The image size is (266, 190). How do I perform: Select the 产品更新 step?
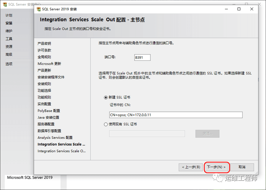[x=44, y=71]
